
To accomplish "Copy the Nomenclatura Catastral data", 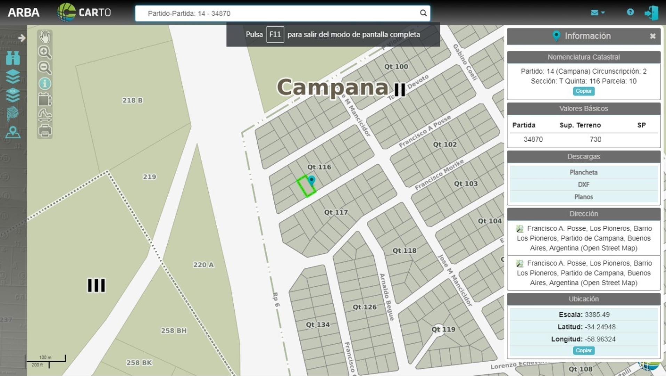I will point(583,91).
